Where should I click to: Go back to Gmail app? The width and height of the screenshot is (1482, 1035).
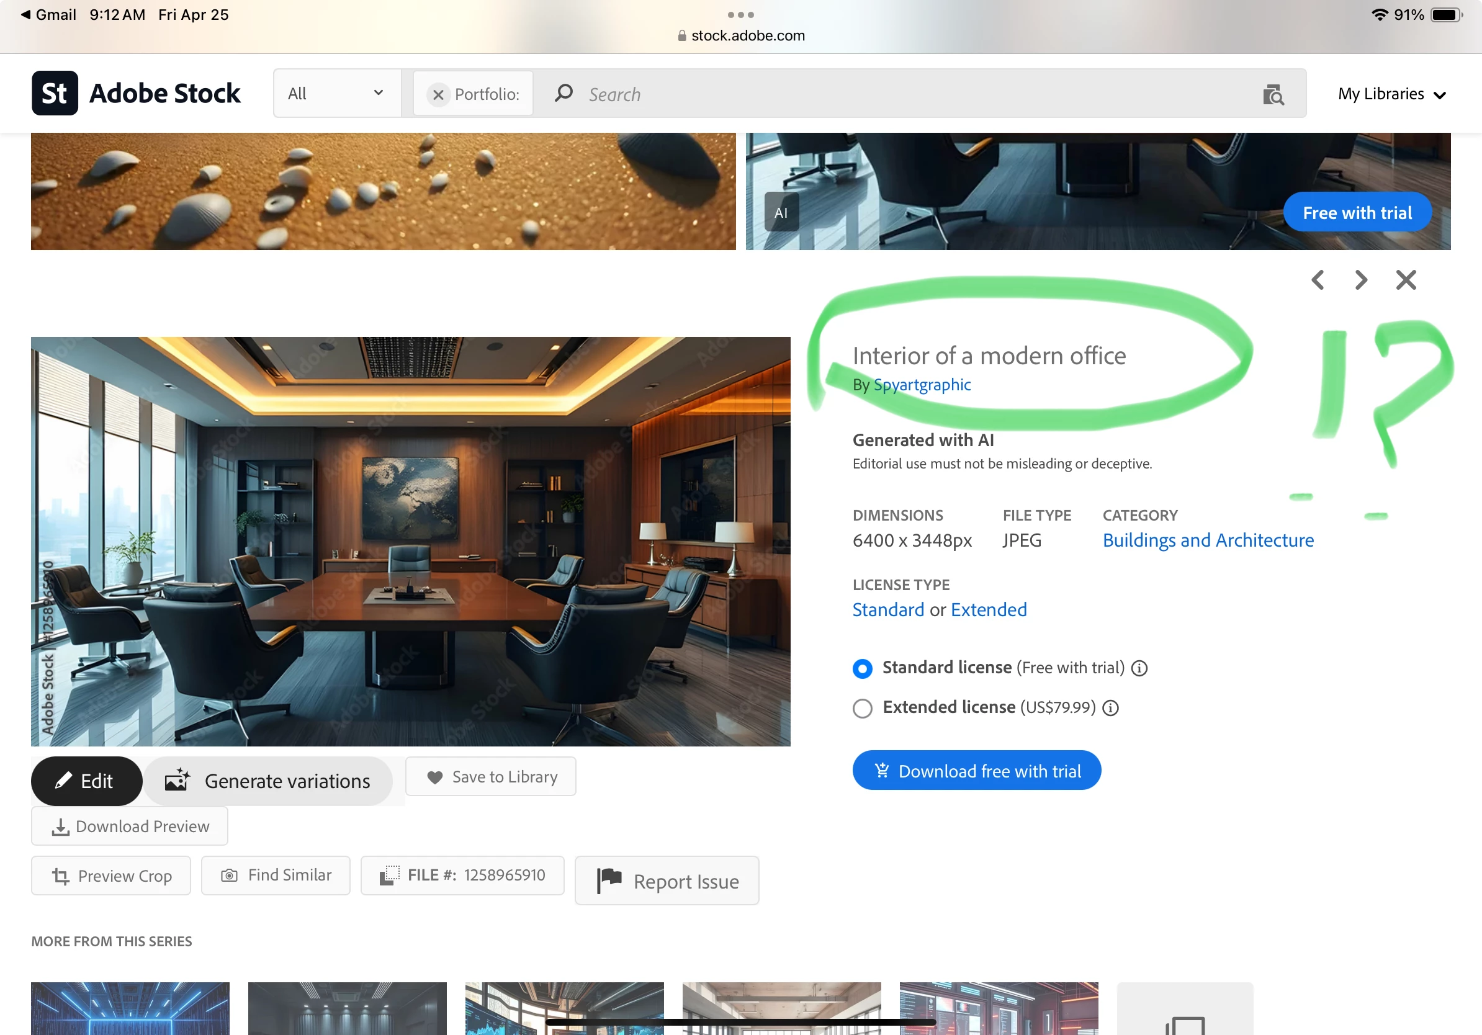[48, 14]
